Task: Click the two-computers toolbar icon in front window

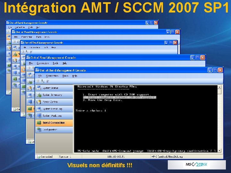Action: [43, 81]
